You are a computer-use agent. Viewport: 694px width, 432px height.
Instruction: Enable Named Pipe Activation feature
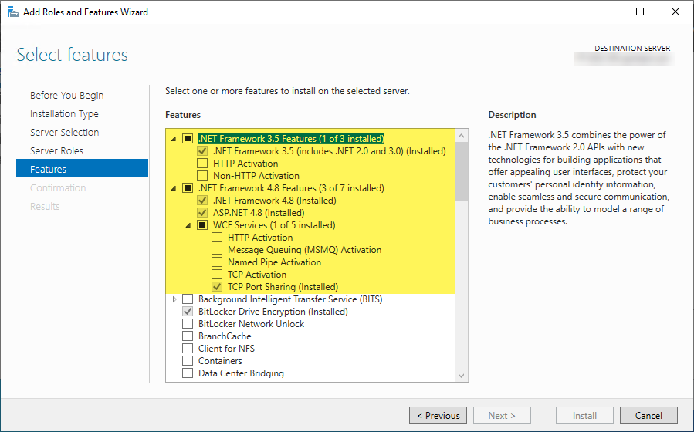tap(217, 262)
